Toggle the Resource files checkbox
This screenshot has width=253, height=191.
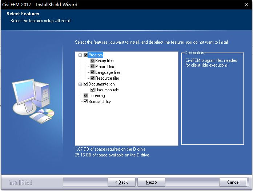tap(92, 78)
